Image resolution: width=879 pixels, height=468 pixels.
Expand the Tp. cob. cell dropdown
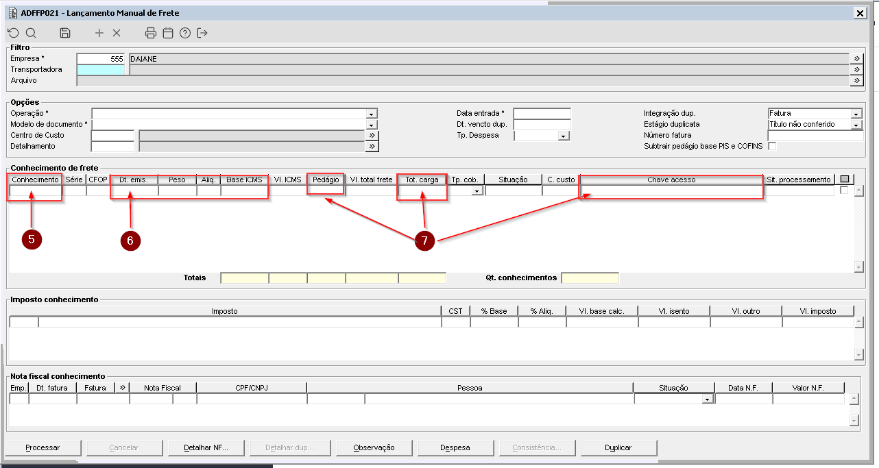477,191
